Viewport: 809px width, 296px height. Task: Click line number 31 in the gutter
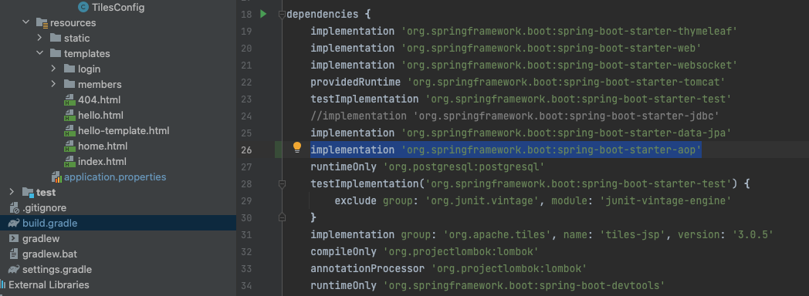click(x=246, y=235)
